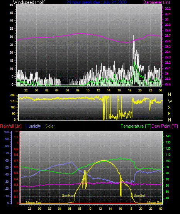
Task: Click barometer scale value '29.3'
Action: (168, 57)
